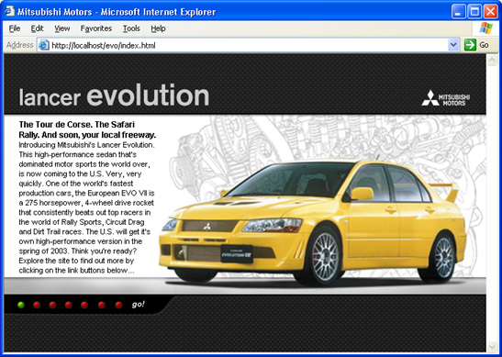Click the scrollbar up arrow
The width and height of the screenshot is (502, 357).
tap(492, 60)
